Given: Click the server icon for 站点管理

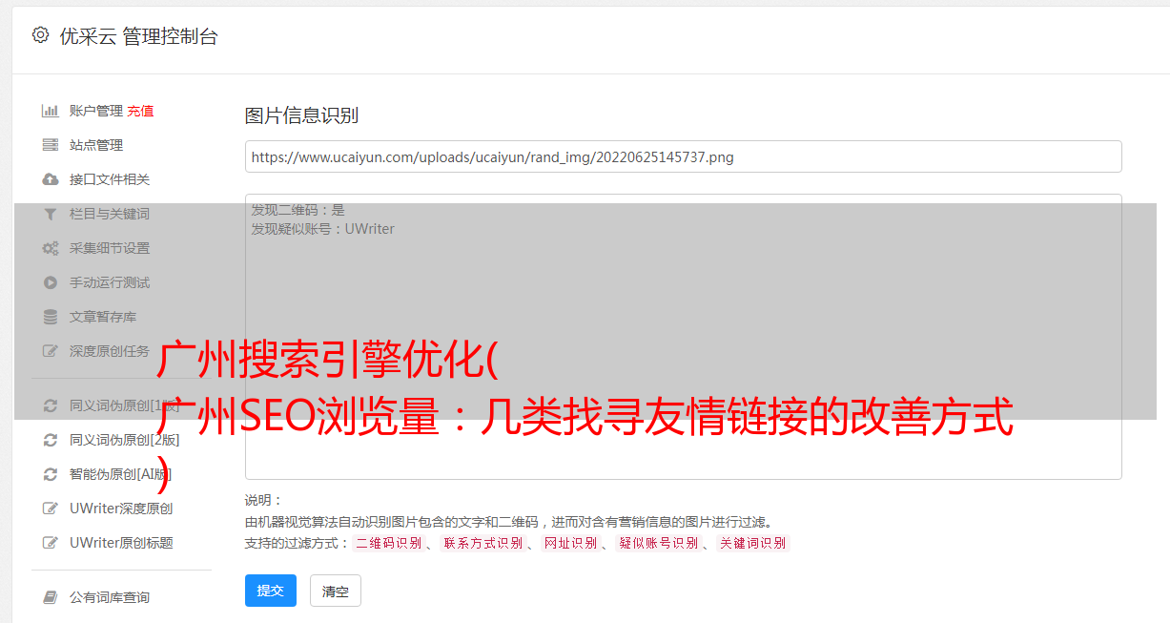Looking at the screenshot, I should [51, 145].
